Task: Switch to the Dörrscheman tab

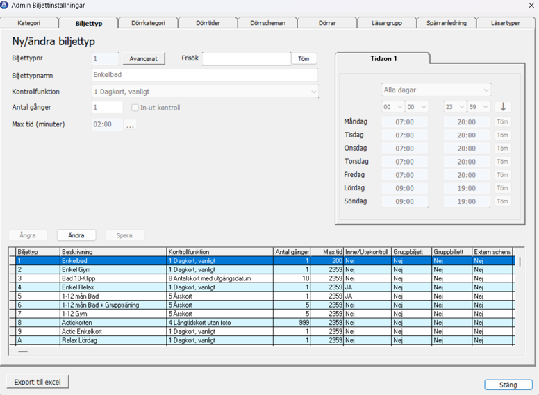Action: click(268, 23)
